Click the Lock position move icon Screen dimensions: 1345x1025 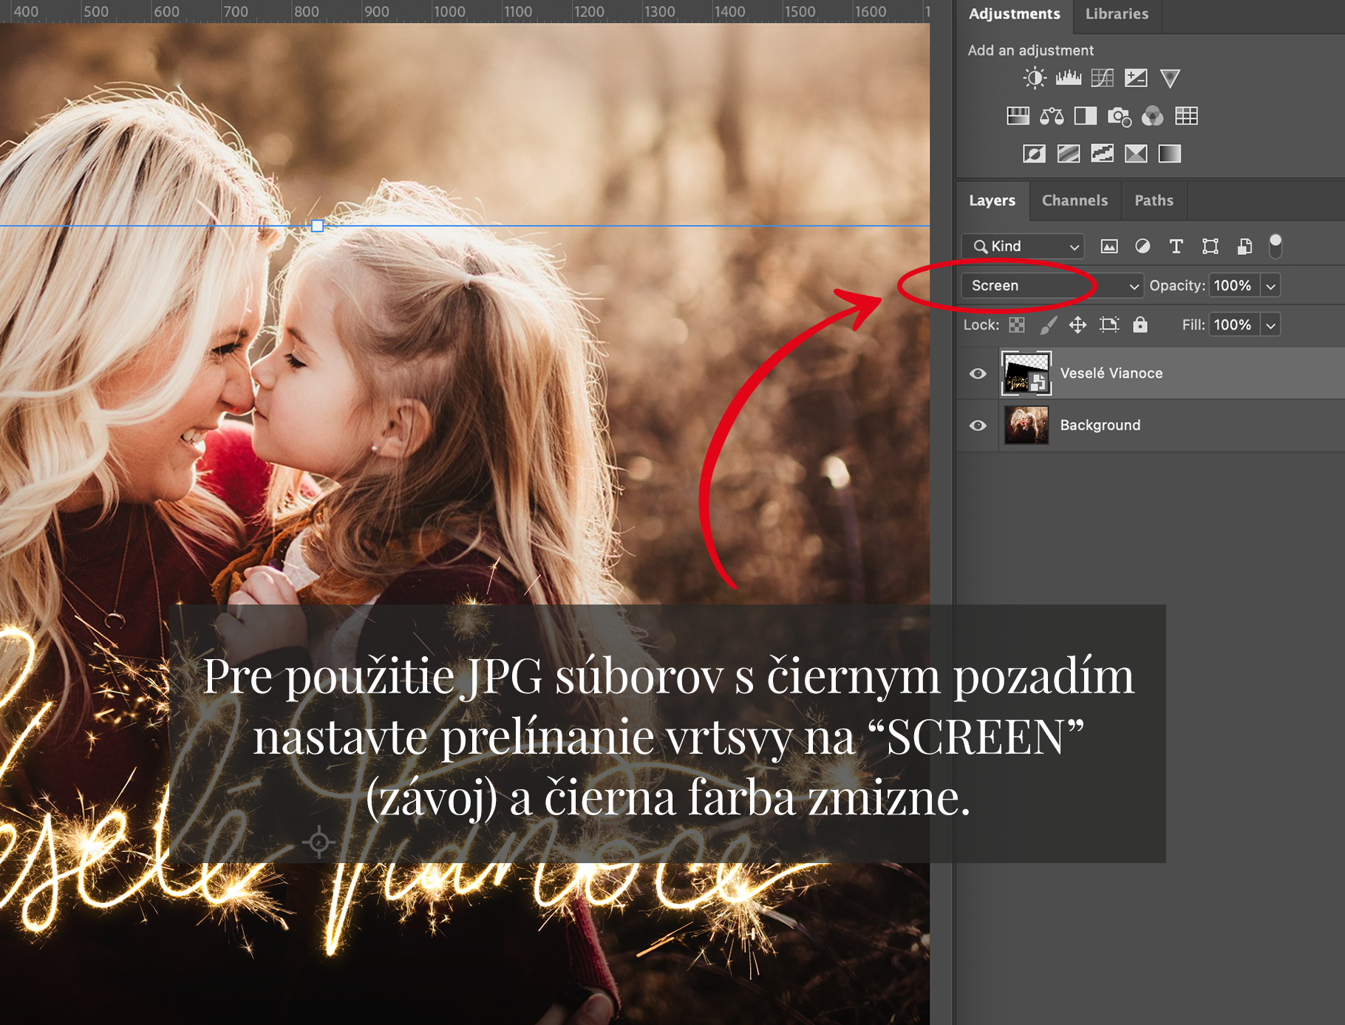[x=1077, y=324]
